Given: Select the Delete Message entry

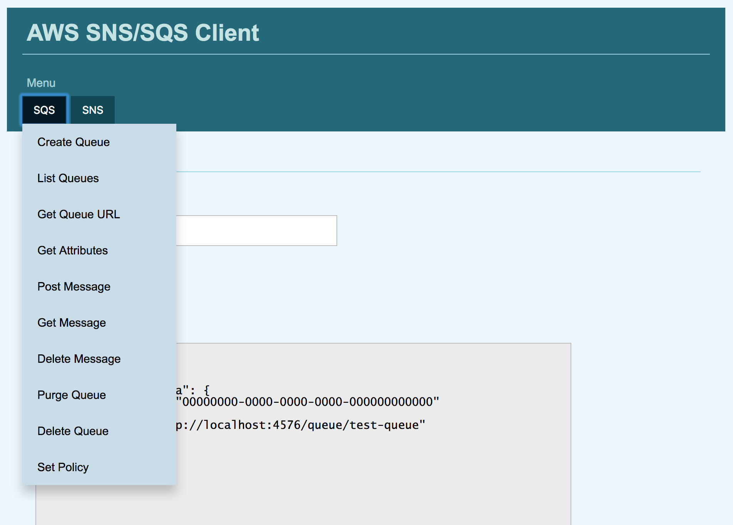Looking at the screenshot, I should tap(79, 359).
